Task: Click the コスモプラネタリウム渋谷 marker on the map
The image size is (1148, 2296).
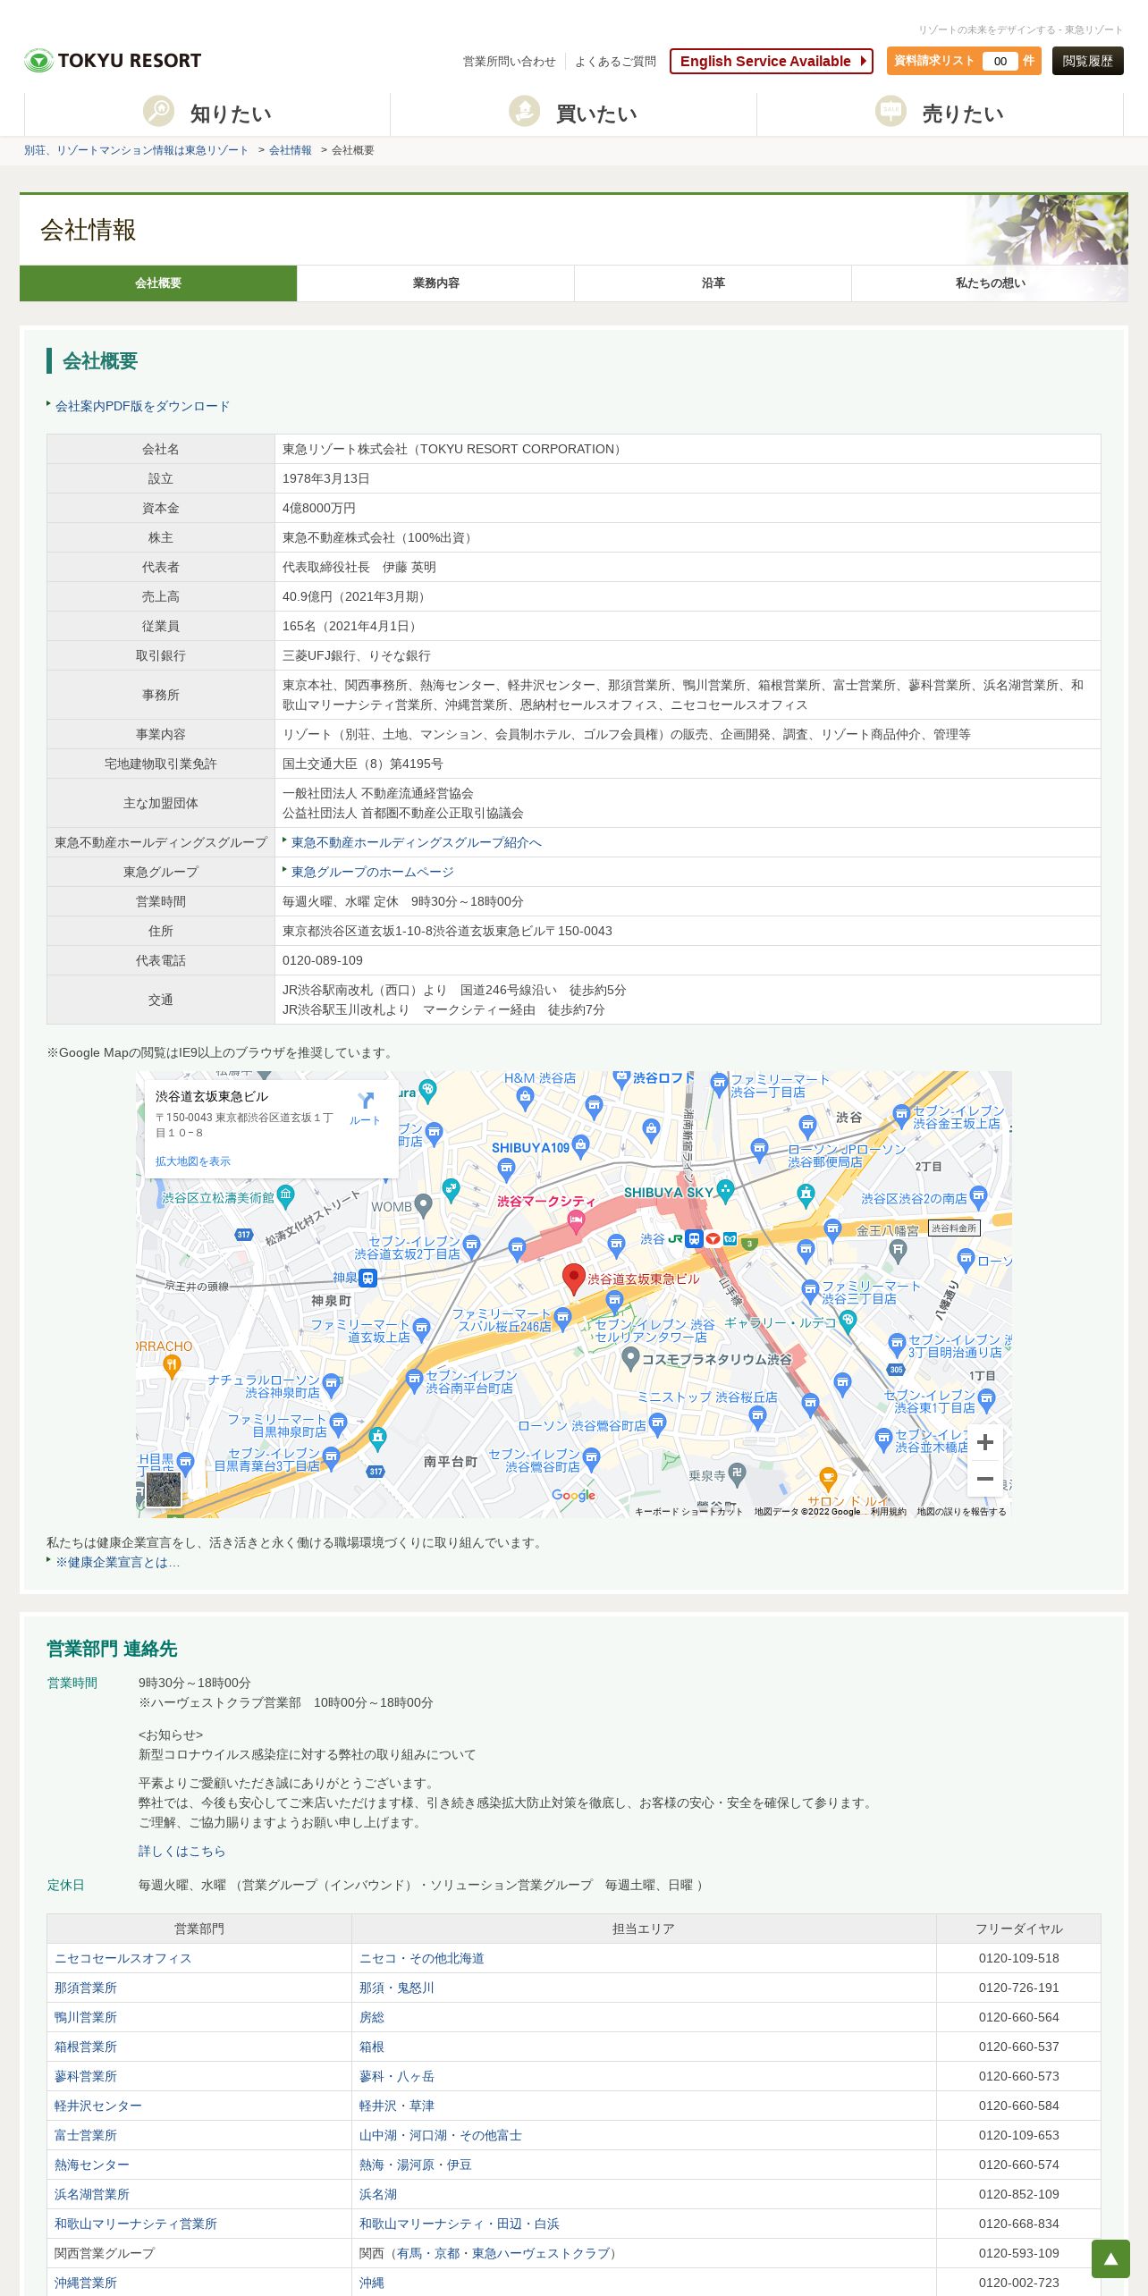Action: (630, 1359)
